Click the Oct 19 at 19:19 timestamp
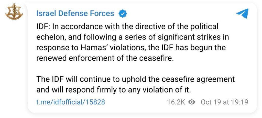Image resolution: width=262 pixels, height=118 pixels. 224,102
